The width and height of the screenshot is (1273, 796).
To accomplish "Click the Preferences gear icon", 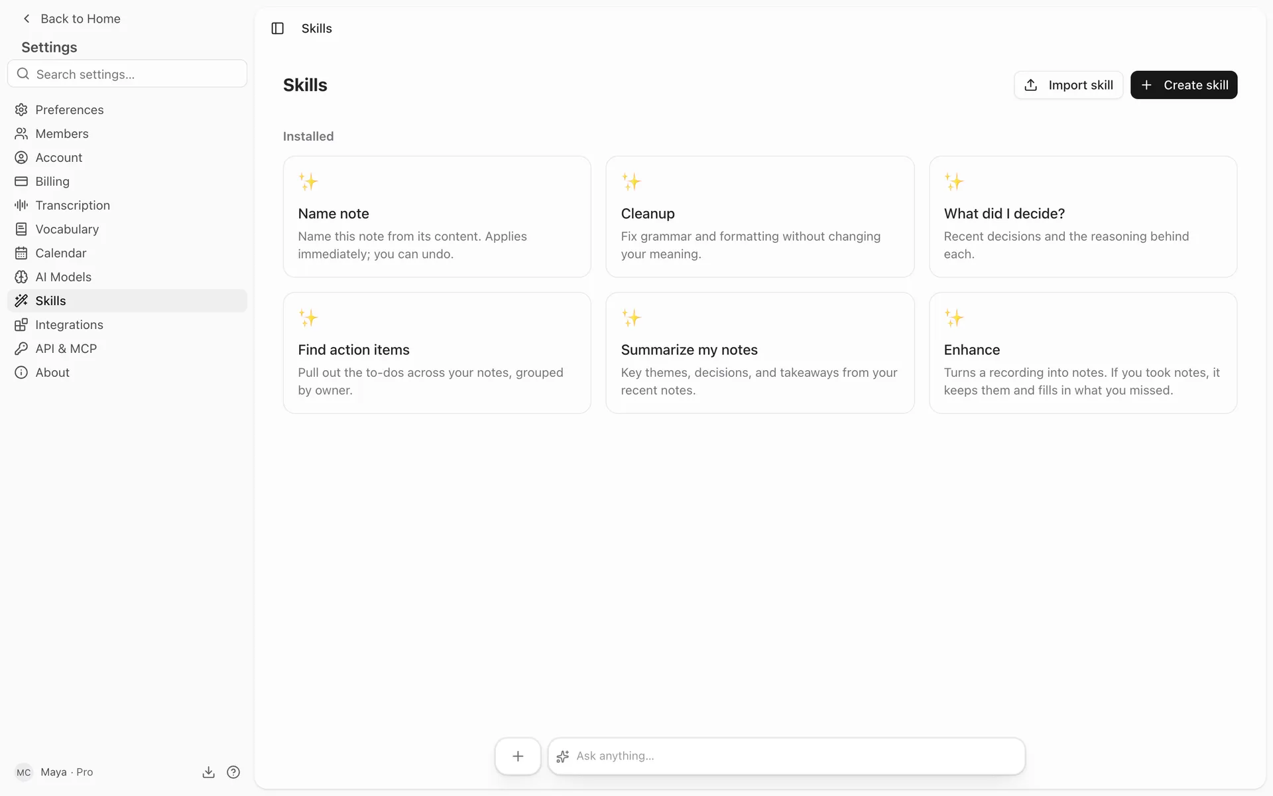I will [21, 109].
